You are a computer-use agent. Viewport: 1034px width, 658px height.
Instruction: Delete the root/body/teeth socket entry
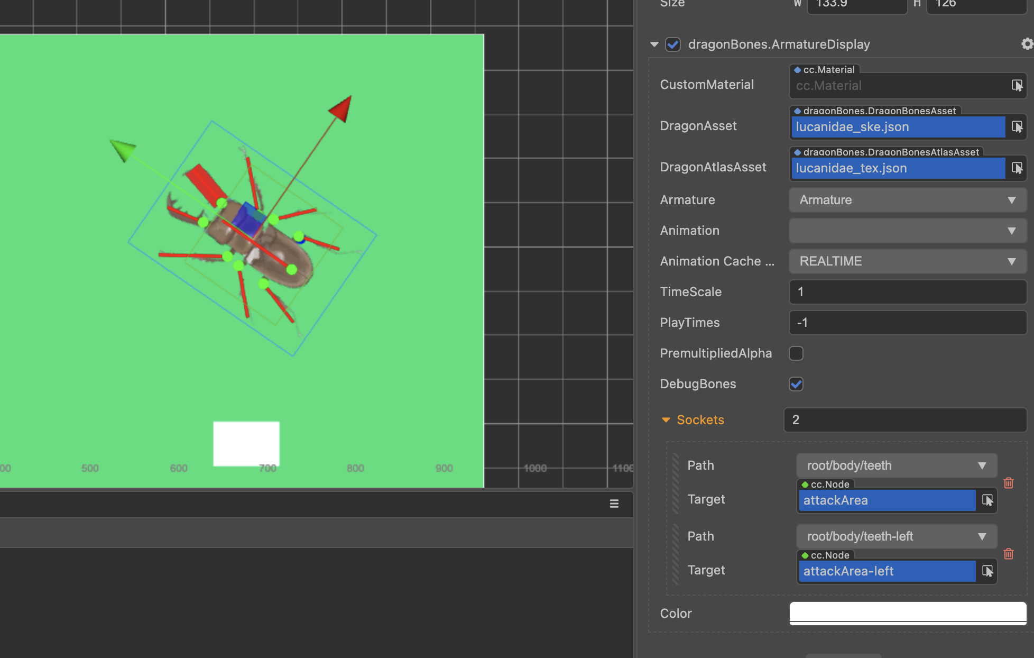(x=1008, y=483)
